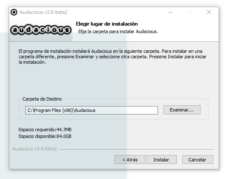Click the footer 'Audacious v3.8-beta2' branding text
The image size is (230, 179).
click(35, 149)
